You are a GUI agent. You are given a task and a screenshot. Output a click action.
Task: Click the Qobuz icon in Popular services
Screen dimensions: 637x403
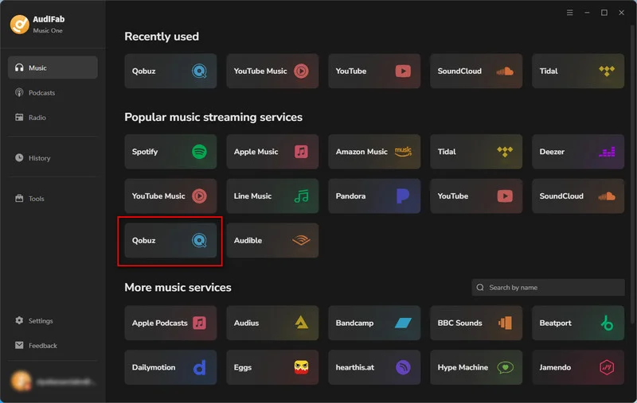pyautogui.click(x=199, y=240)
